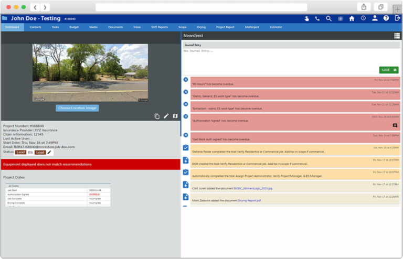This screenshot has height=259, width=403.
Task: Open the Drying Report.pdf link
Action: click(x=249, y=200)
